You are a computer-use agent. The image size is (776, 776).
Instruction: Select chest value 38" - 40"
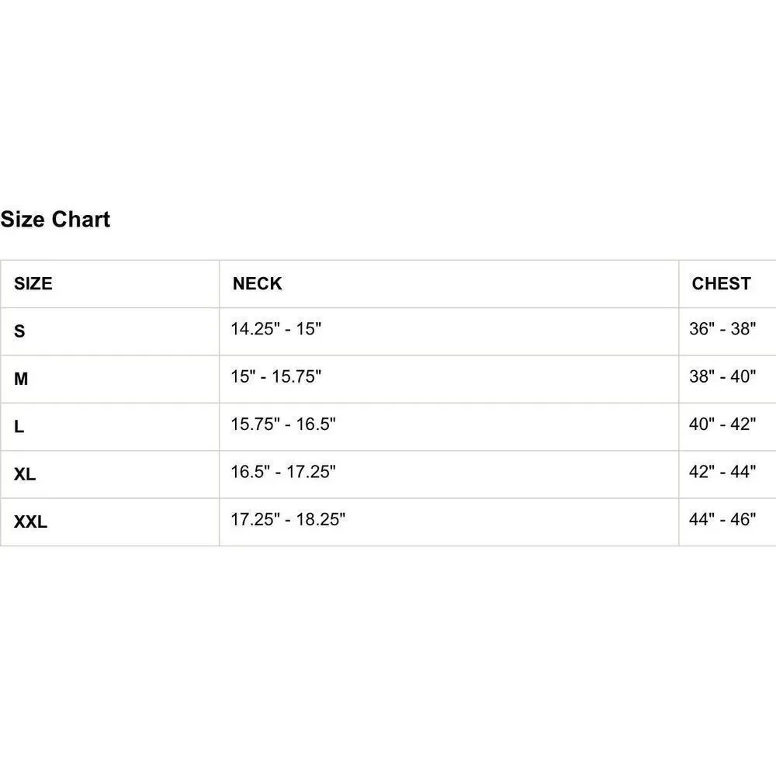[x=722, y=376]
